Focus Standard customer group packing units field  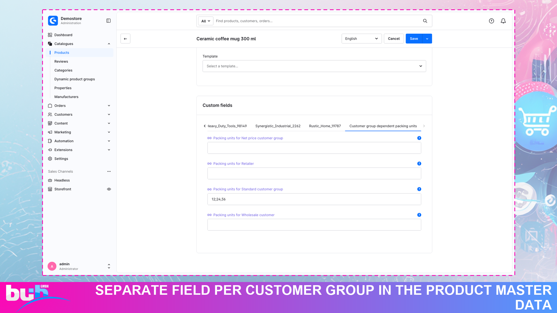pyautogui.click(x=314, y=199)
